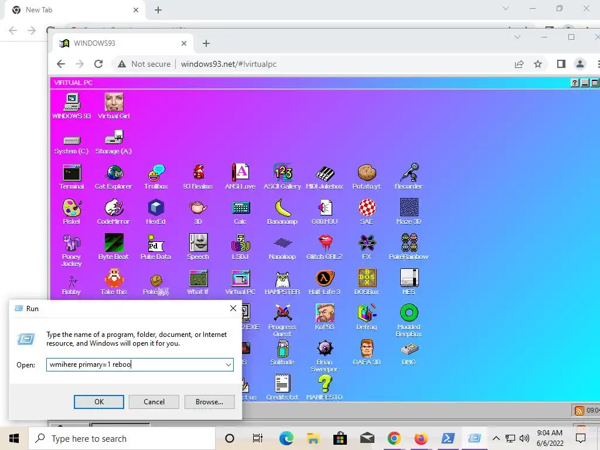Open the System (C:) drive icon

pos(71,145)
